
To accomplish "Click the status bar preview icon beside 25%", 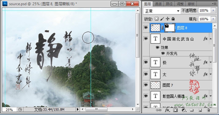I will pyautogui.click(x=20, y=109).
